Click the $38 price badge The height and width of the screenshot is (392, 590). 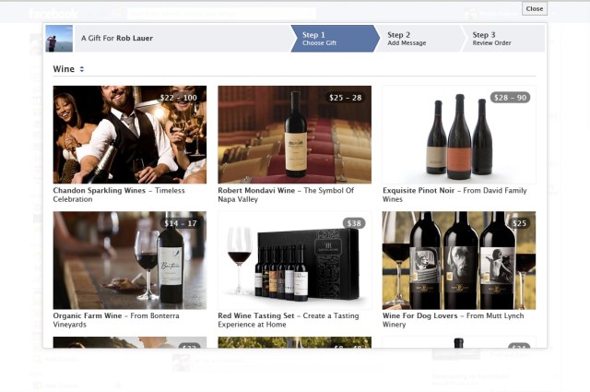[x=354, y=223]
